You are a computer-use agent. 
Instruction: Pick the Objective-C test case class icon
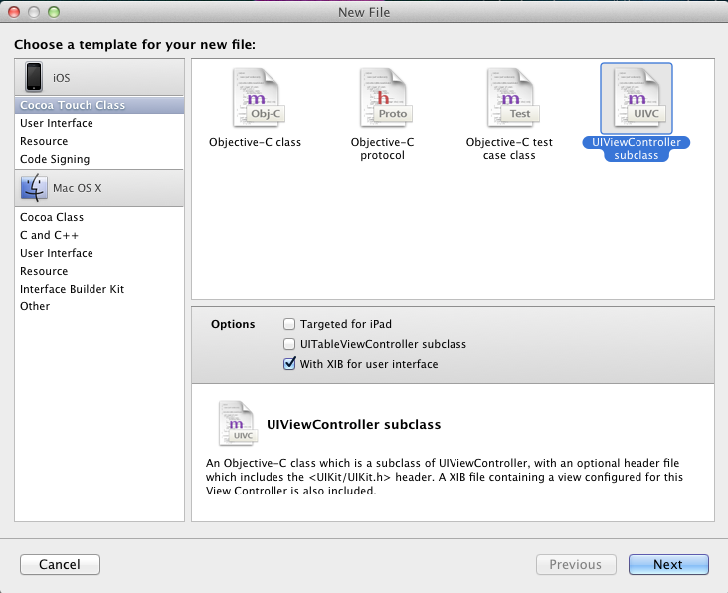509,98
